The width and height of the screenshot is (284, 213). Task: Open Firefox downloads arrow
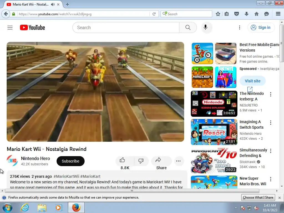pos(247,14)
